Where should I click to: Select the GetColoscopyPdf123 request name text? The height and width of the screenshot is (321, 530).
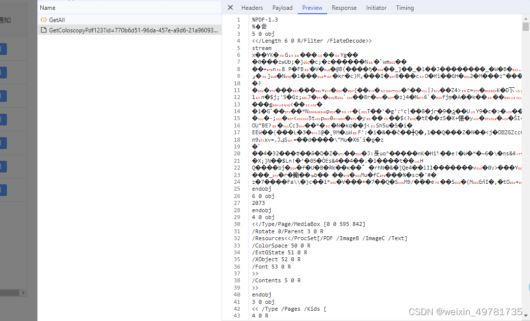coord(133,30)
